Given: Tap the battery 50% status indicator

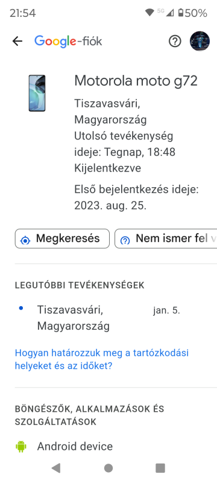Looking at the screenshot, I should [192, 13].
